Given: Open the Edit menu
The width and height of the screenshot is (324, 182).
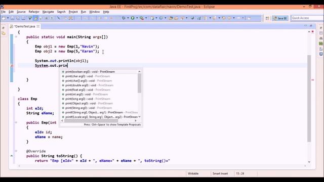Looking at the screenshot, I should [11, 12].
